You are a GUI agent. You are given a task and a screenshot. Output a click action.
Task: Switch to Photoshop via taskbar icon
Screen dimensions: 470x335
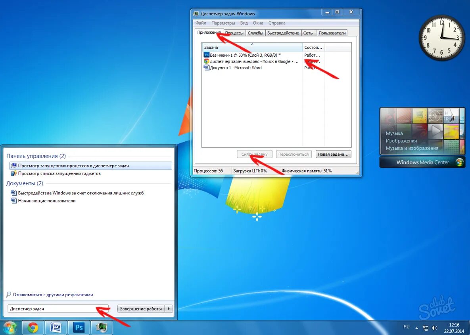coord(79,328)
